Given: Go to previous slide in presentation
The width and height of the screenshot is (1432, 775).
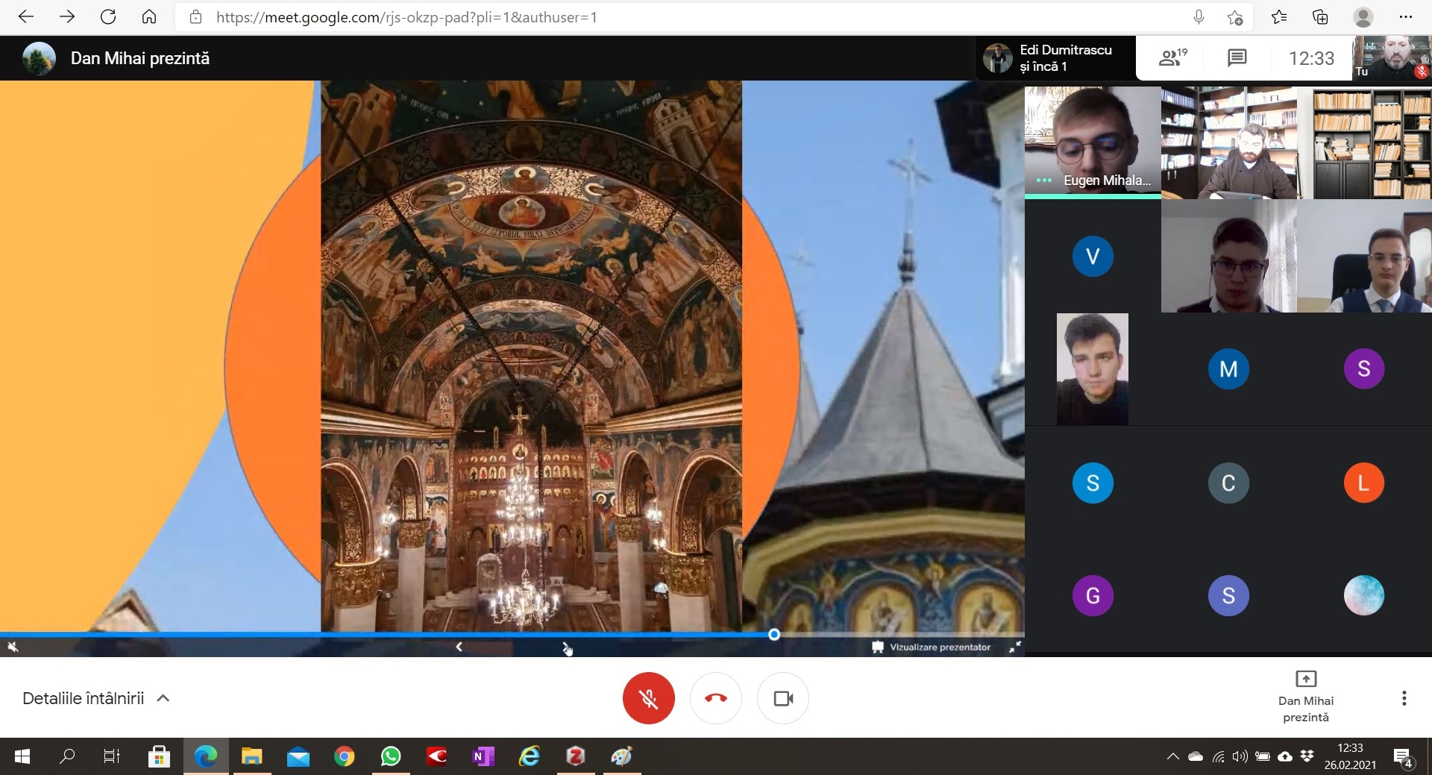Looking at the screenshot, I should click(x=459, y=647).
